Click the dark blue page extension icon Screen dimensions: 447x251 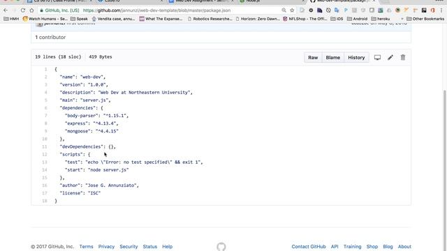pos(320,10)
